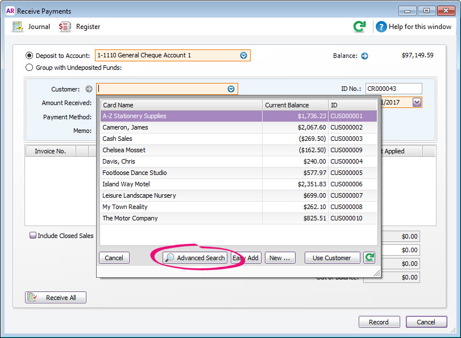Select Leisure Landscape Nursery row
The height and width of the screenshot is (338, 461).
tap(238, 195)
